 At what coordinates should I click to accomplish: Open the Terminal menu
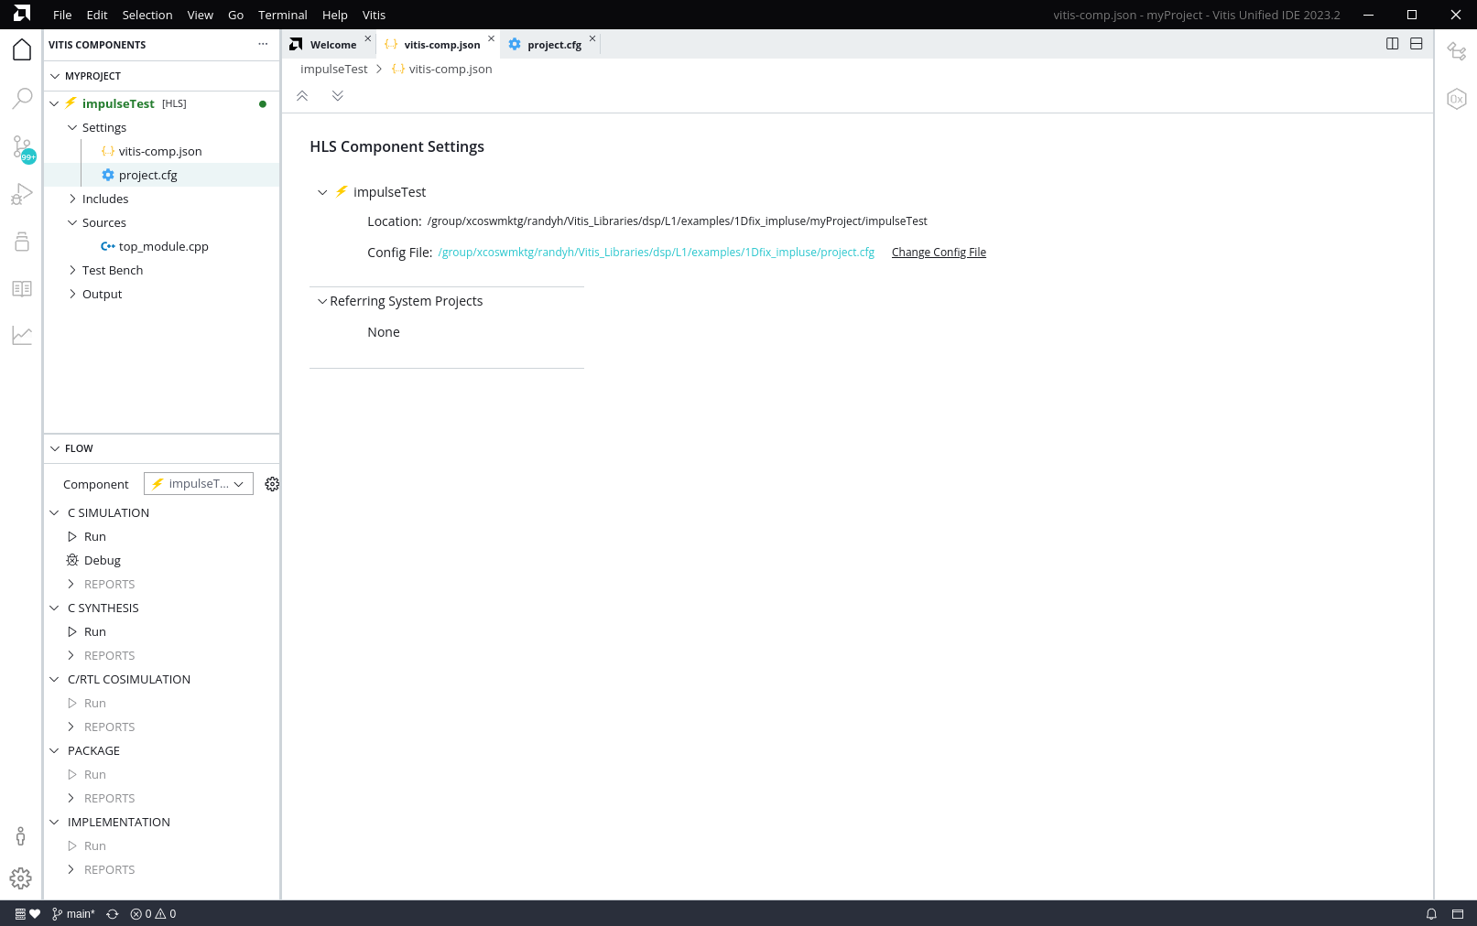(x=283, y=15)
